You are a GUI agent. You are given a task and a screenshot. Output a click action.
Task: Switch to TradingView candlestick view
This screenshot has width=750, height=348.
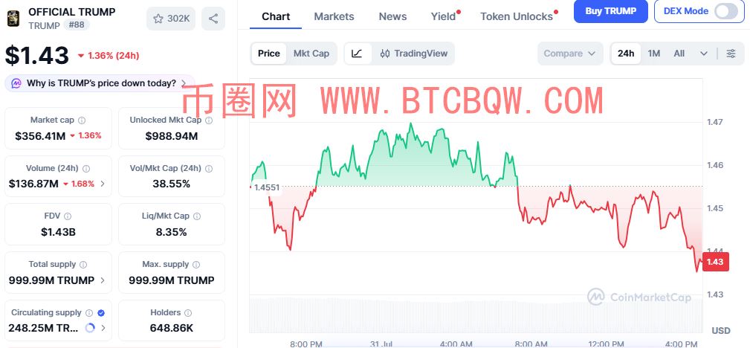tap(414, 54)
